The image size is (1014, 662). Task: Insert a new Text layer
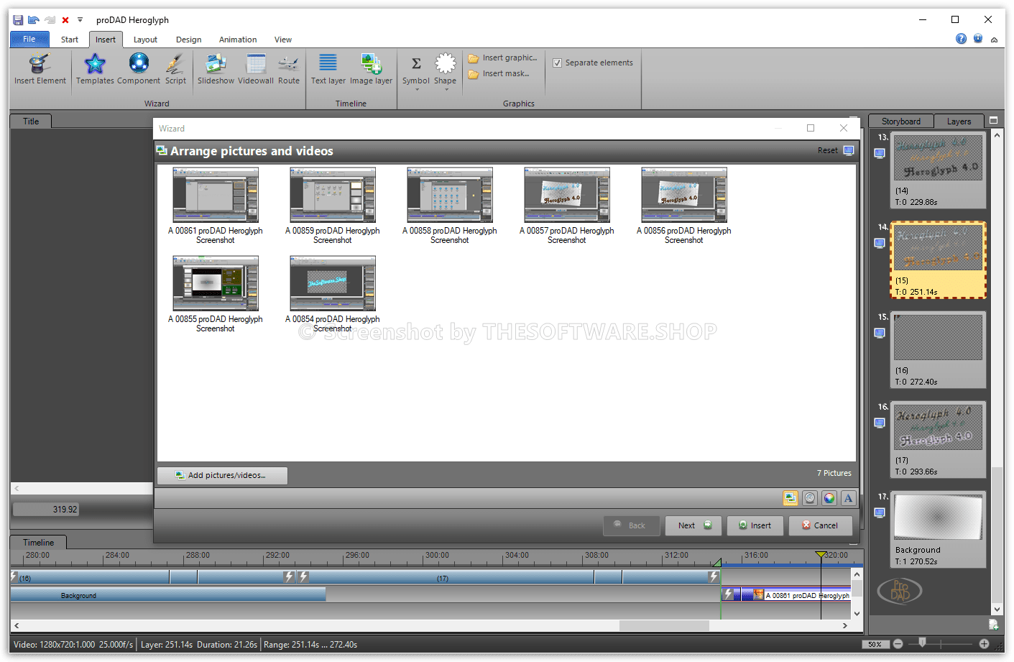[328, 66]
